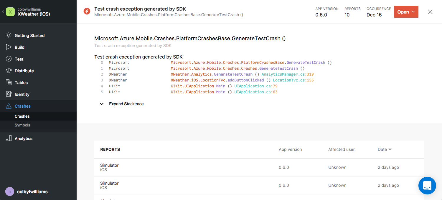The width and height of the screenshot is (442, 200).
Task: Click the Getting Started sun icon
Action: pyautogui.click(x=9, y=35)
